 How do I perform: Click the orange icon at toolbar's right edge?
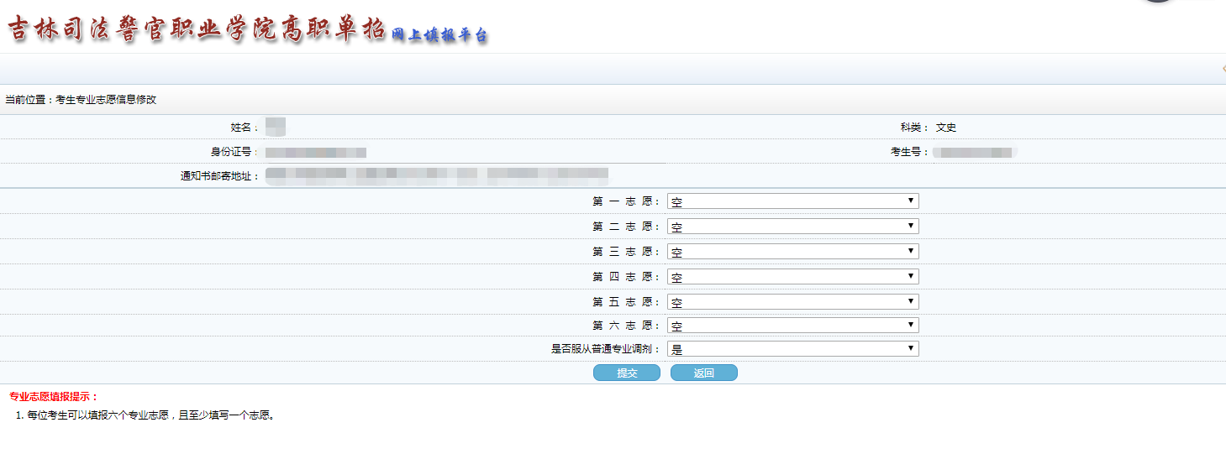tap(1223, 69)
